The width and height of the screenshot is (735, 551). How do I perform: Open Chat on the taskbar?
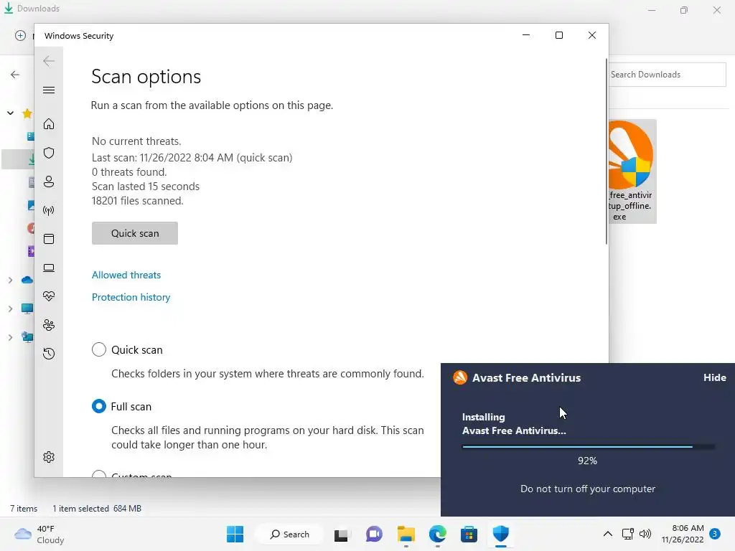374,534
